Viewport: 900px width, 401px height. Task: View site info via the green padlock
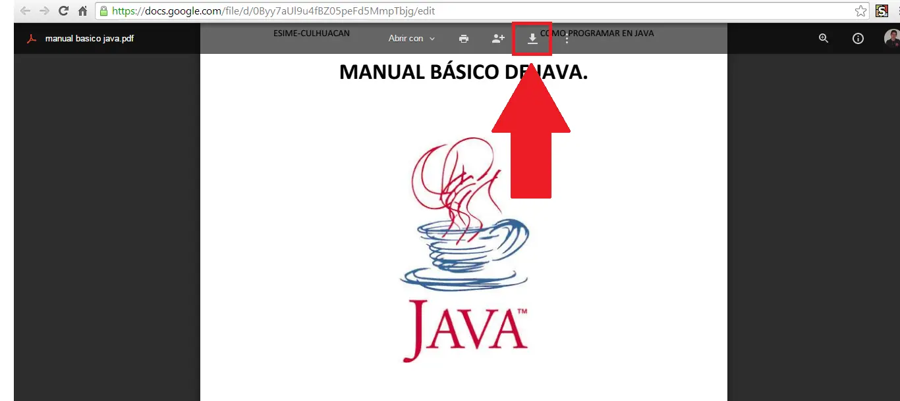pos(103,11)
